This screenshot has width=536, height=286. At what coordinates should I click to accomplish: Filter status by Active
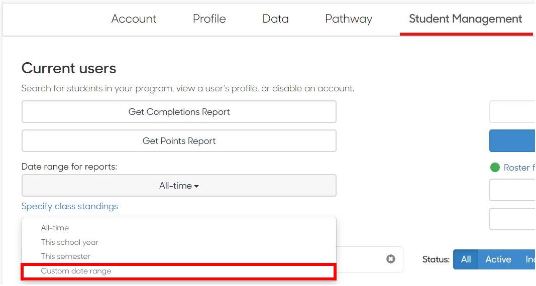[x=498, y=259]
